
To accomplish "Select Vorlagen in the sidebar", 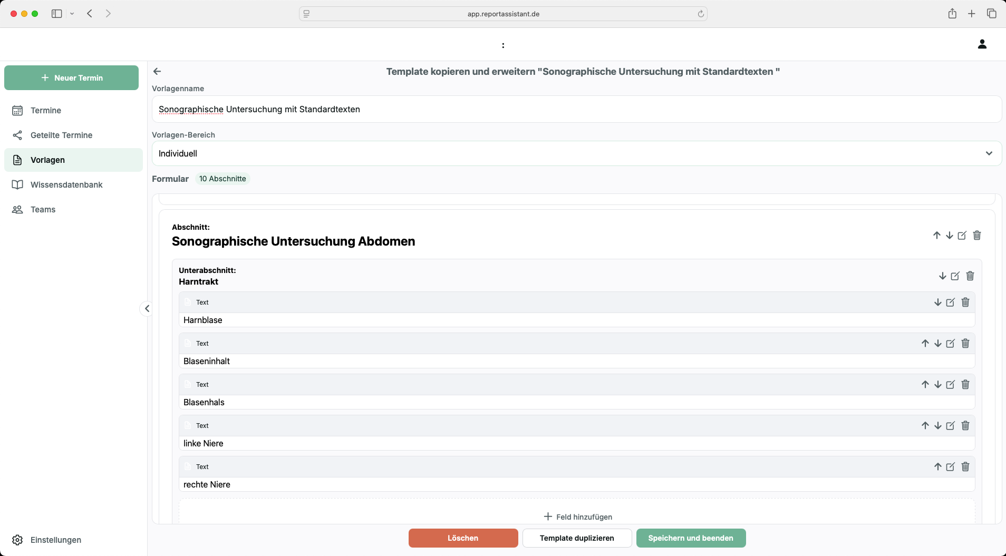I will (x=73, y=160).
